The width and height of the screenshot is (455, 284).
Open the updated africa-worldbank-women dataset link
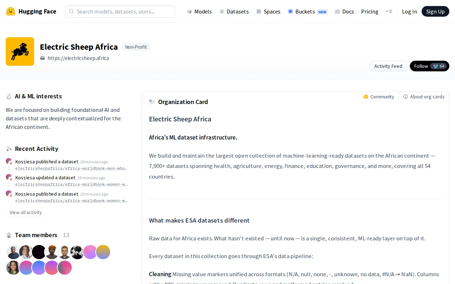[x=71, y=184]
